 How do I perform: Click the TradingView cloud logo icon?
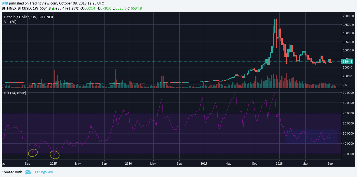[27, 172]
